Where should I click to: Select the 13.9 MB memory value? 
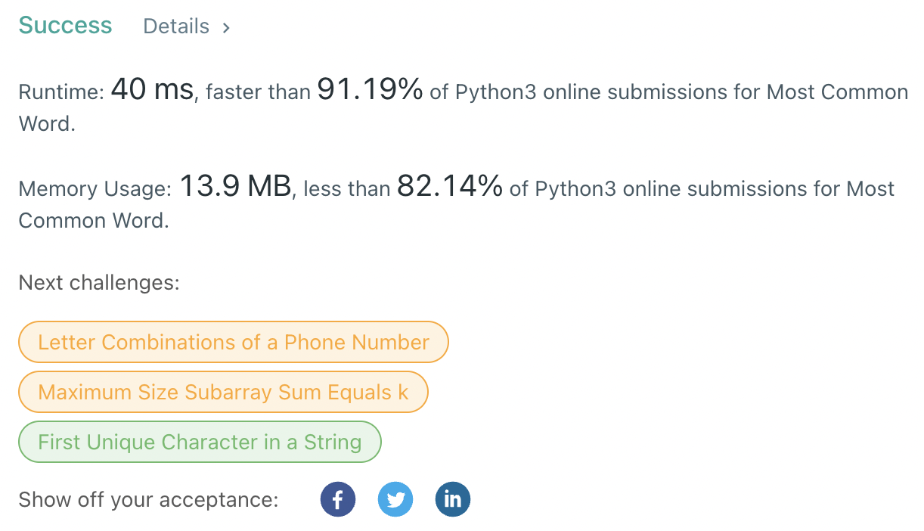tap(235, 187)
